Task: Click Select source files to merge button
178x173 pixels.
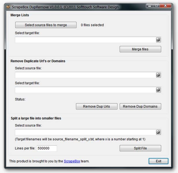Action: (46, 25)
